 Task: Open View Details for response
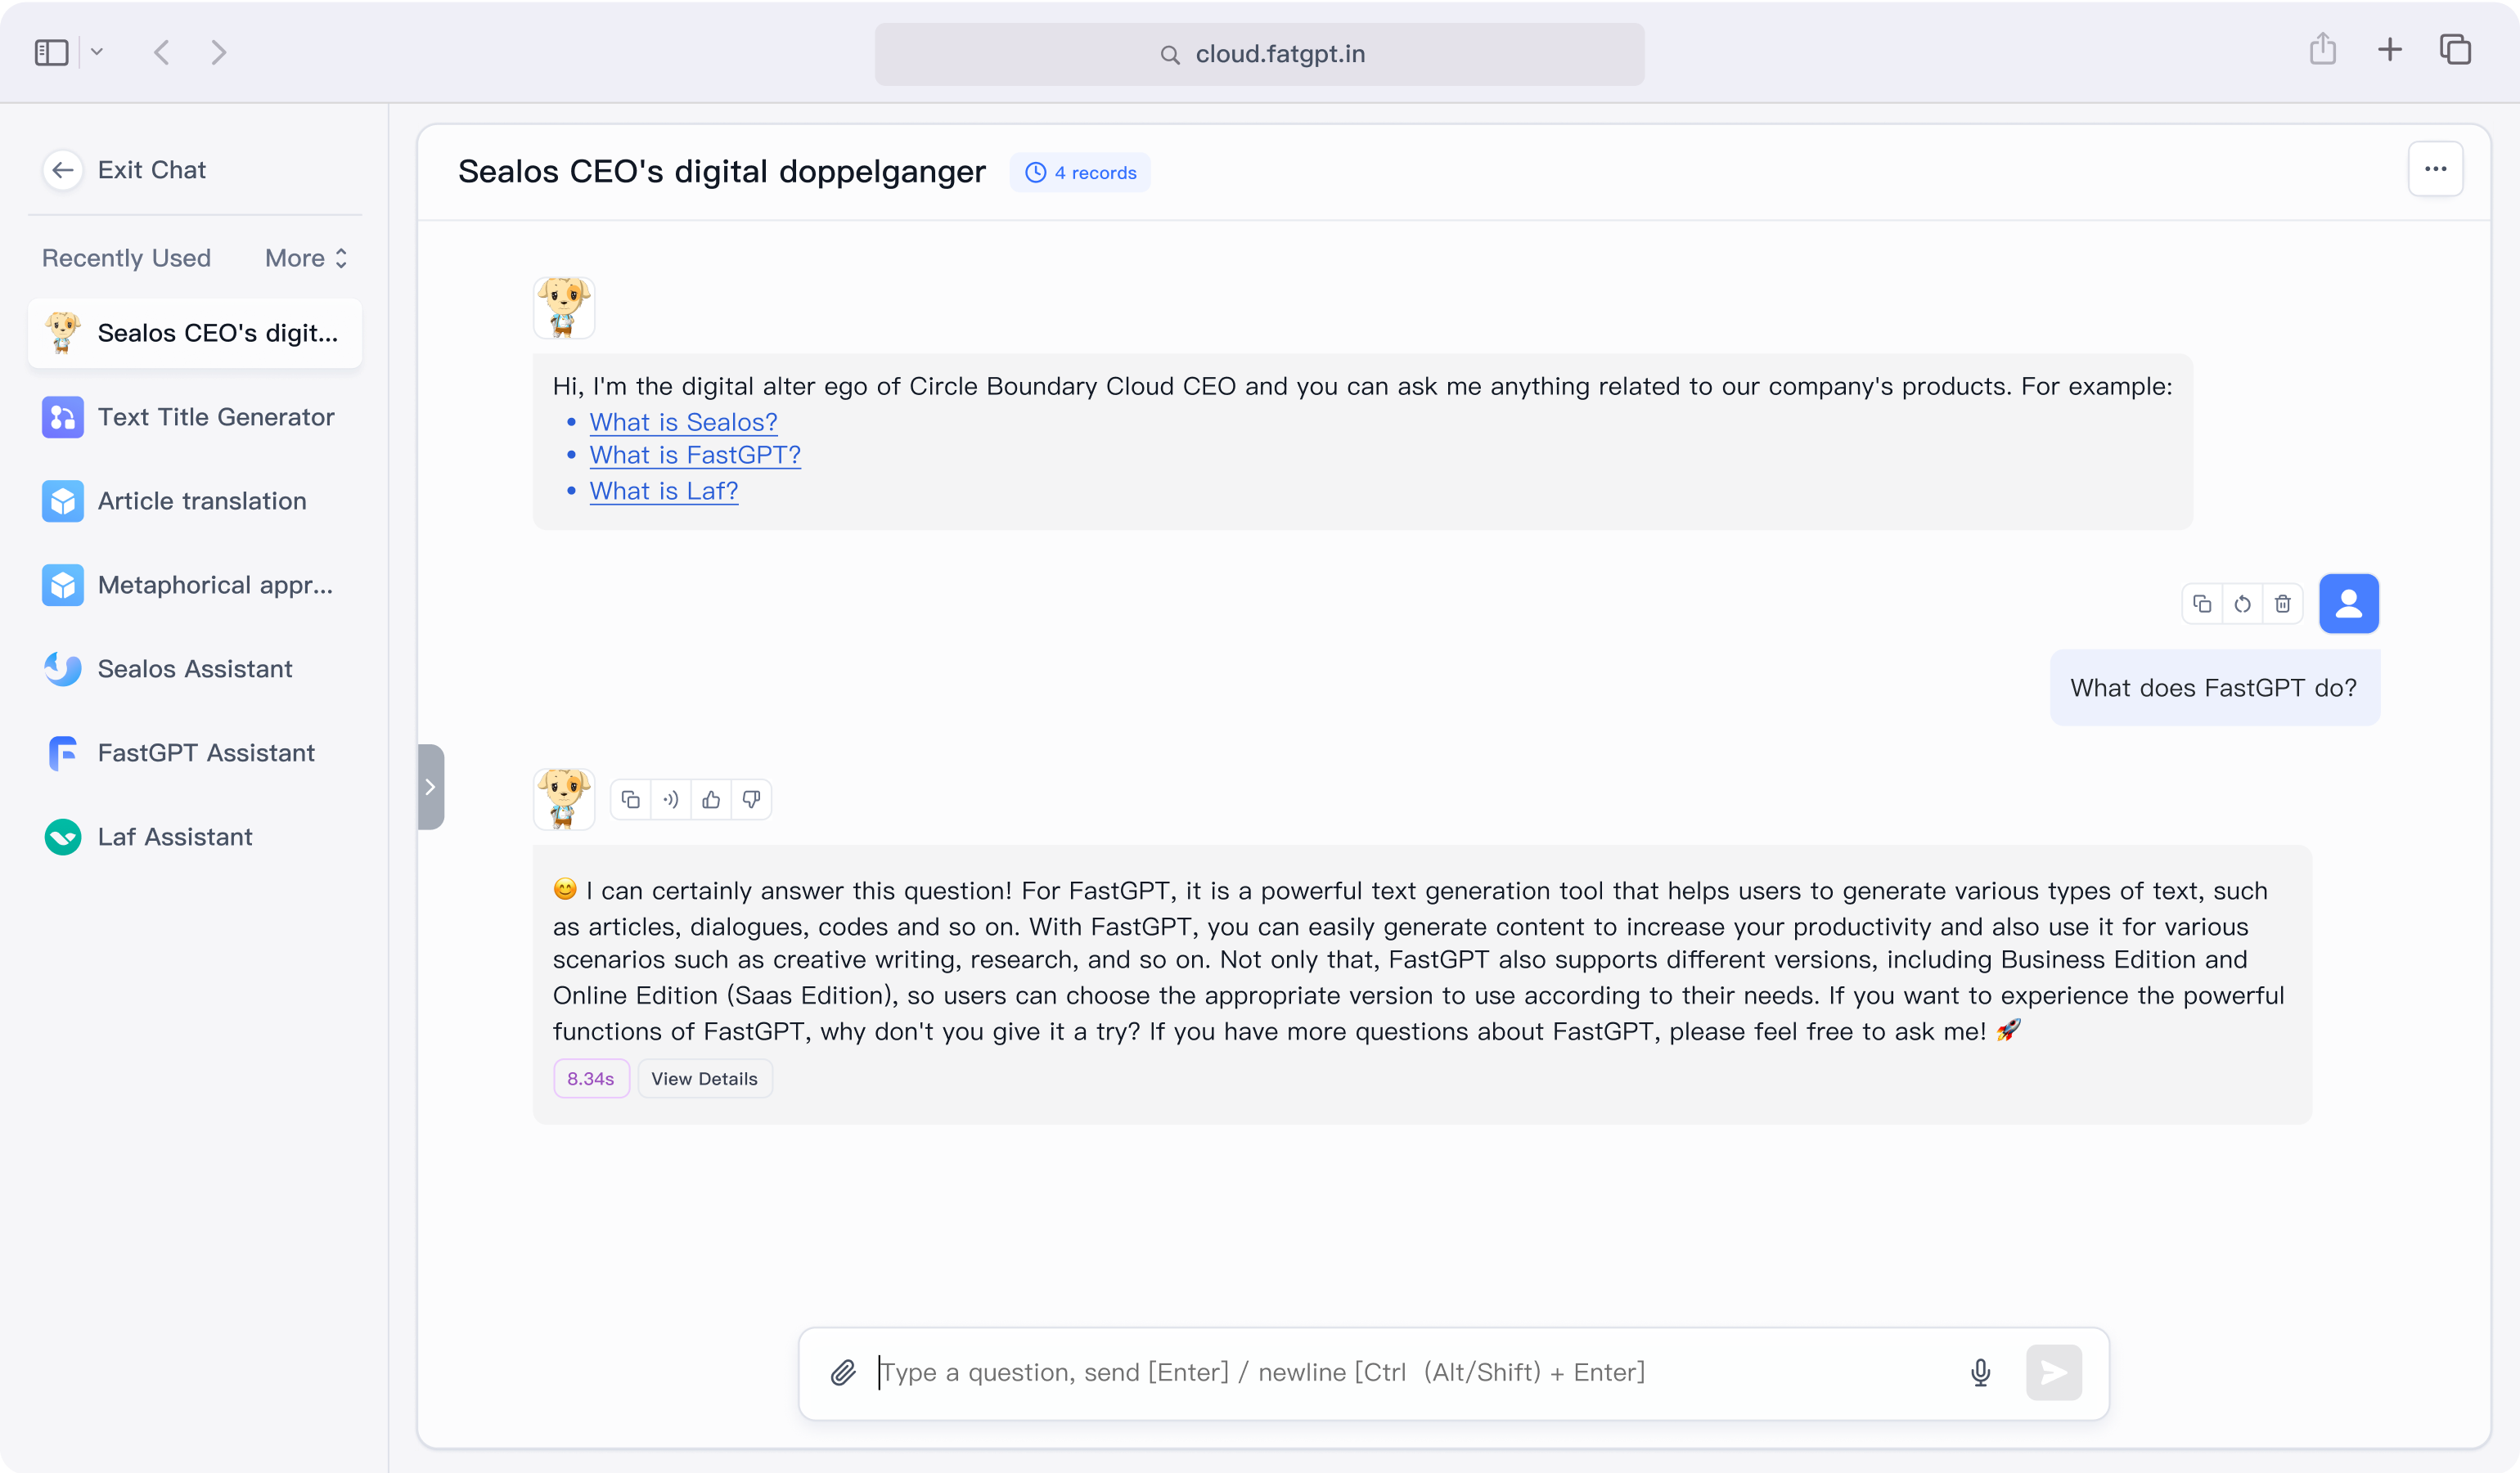(x=705, y=1078)
